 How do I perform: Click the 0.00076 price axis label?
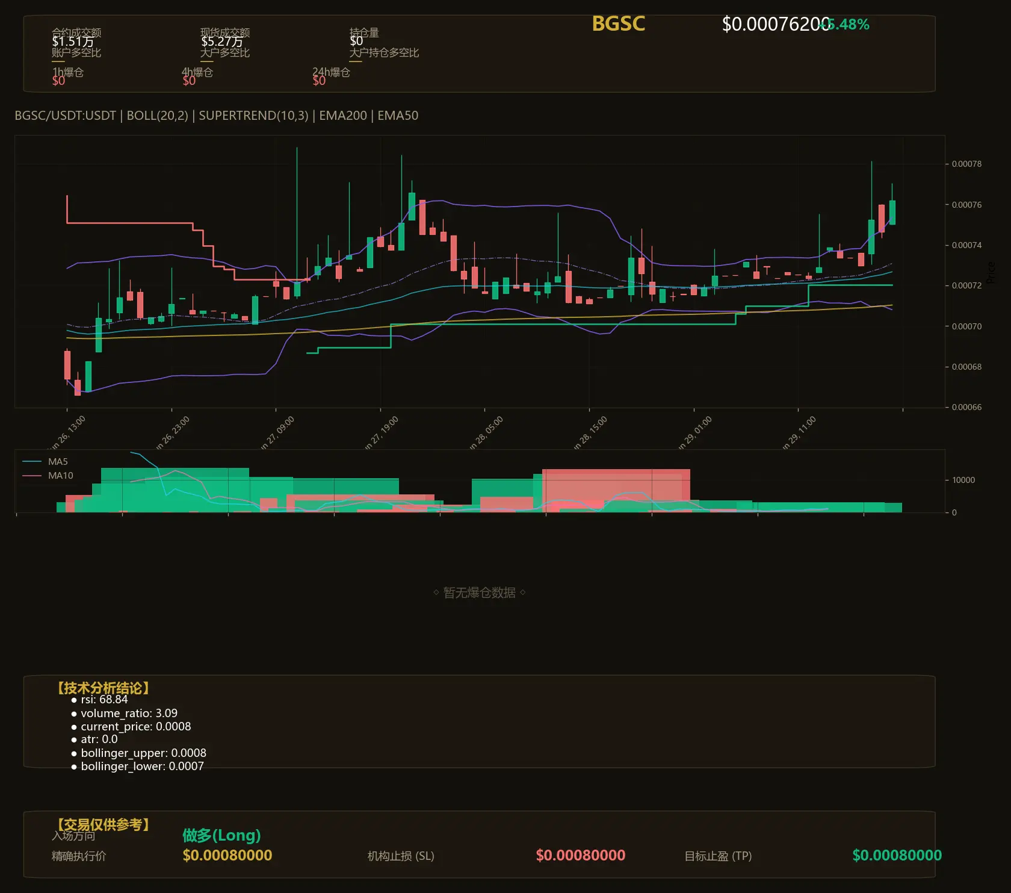click(966, 205)
